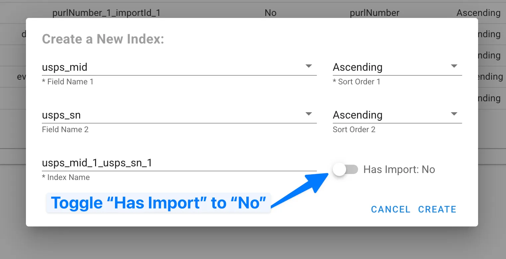
Task: Click the usps_sn field name value
Action: tap(61, 115)
